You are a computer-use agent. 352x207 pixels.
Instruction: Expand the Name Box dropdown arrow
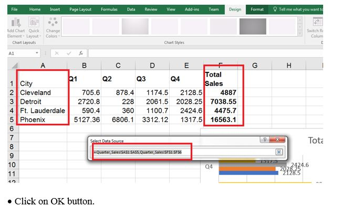tap(37, 53)
